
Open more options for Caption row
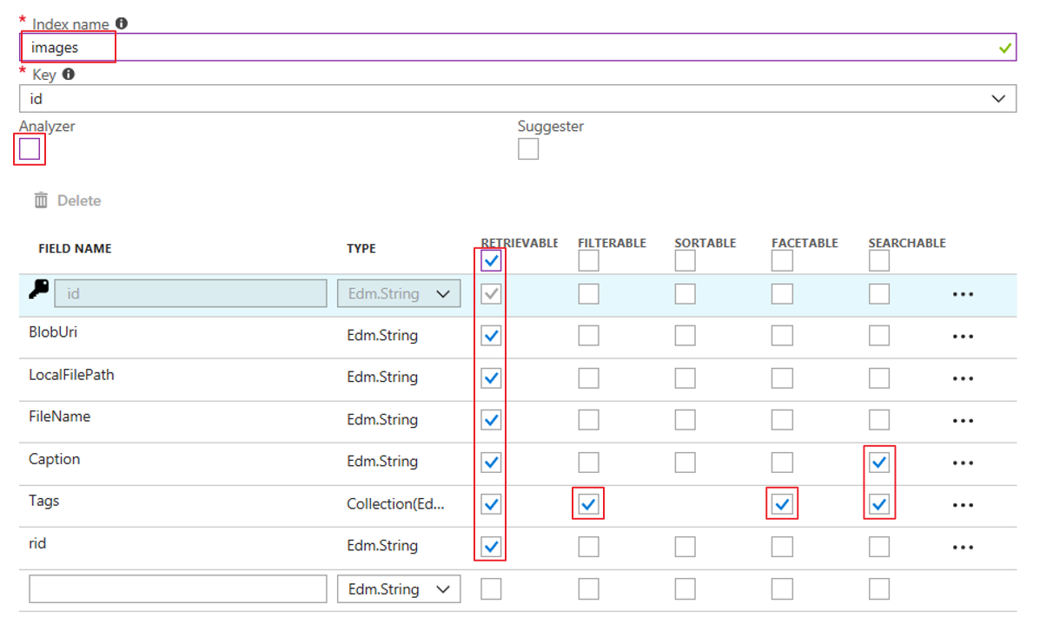tap(963, 463)
